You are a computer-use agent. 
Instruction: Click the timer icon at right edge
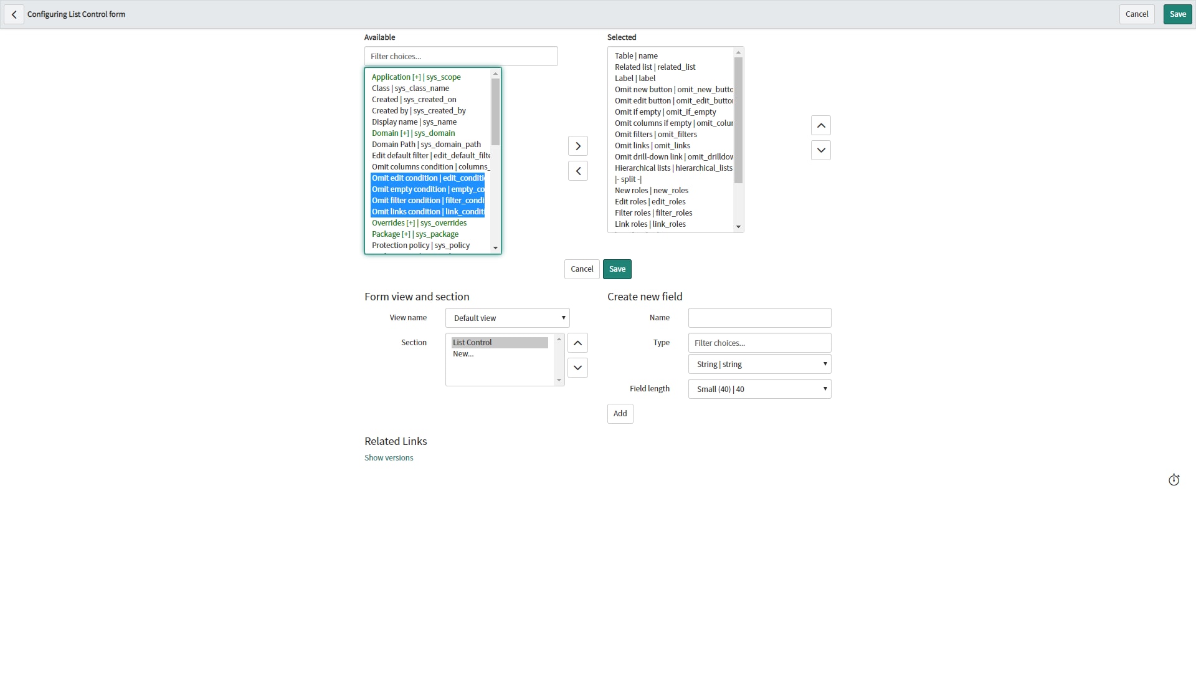click(1174, 480)
